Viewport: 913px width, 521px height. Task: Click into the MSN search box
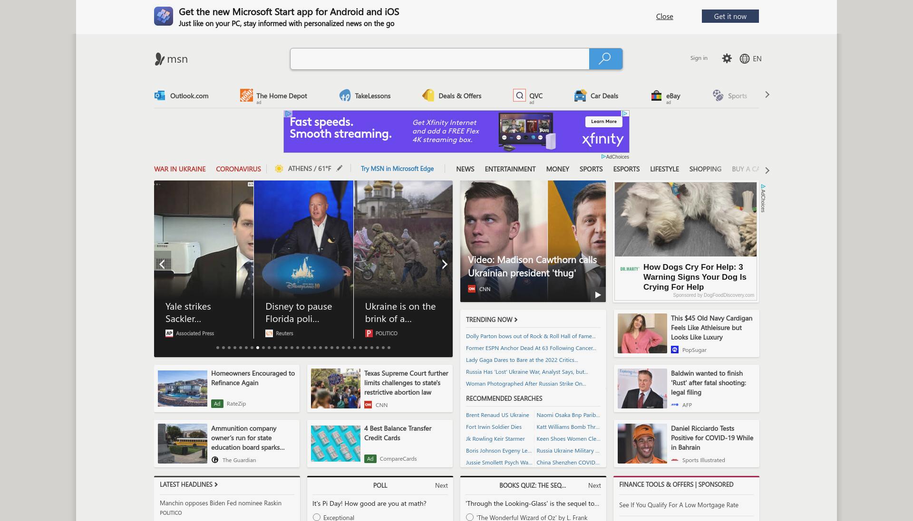440,59
